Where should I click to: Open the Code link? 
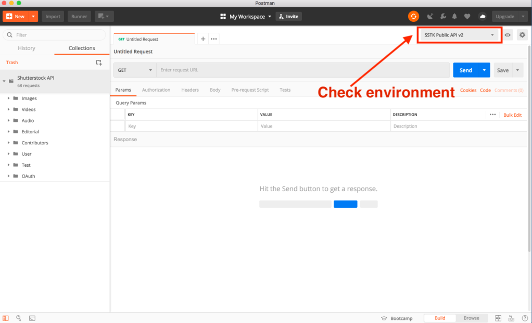tap(485, 90)
